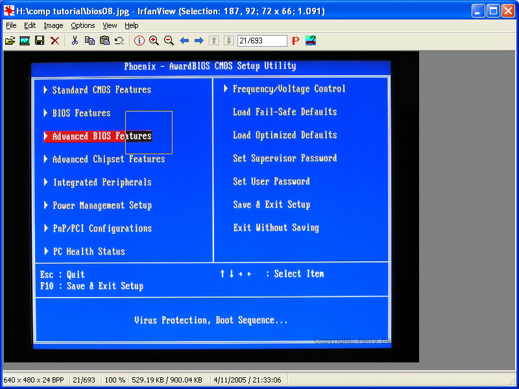Open the Help menu

point(132,25)
